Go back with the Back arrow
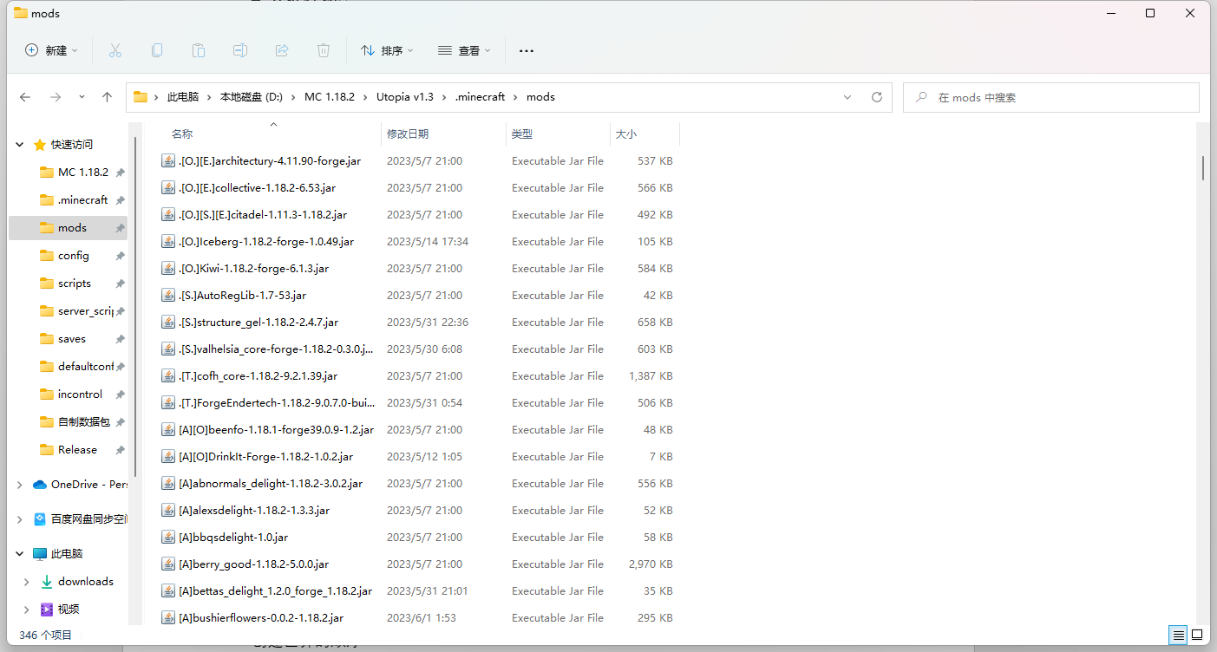Image resolution: width=1217 pixels, height=652 pixels. pos(25,97)
